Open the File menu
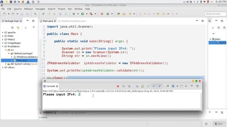 pyautogui.click(x=3, y=9)
